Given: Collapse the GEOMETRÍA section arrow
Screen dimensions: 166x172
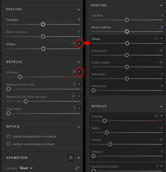Looking at the screenshot, I should tap(79, 158).
